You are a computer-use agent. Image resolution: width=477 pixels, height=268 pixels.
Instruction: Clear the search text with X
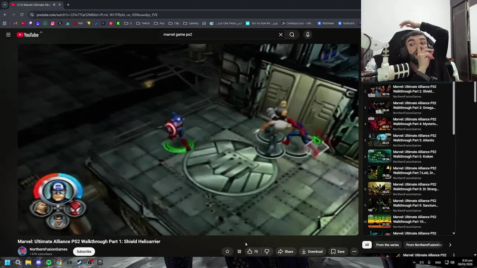point(281,35)
